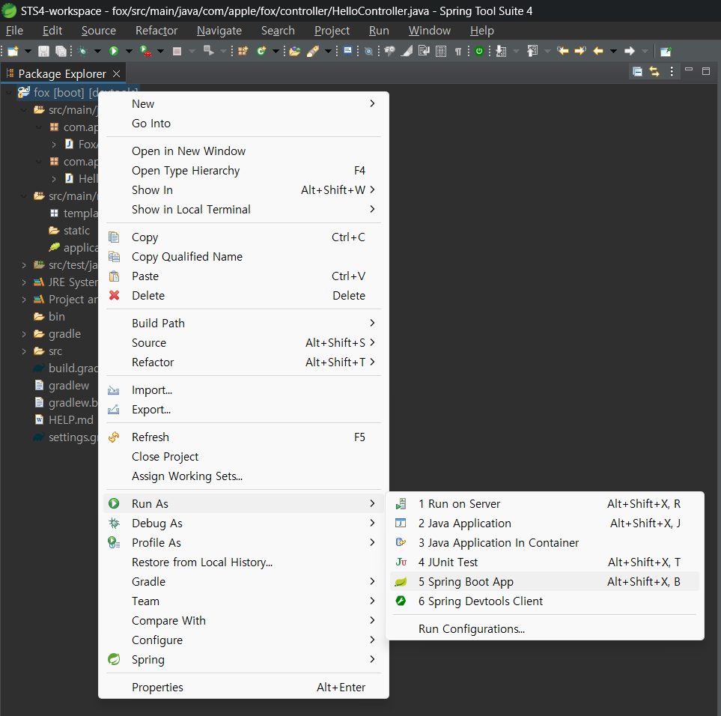Viewport: 721px width, 716px height.
Task: Click the Toggle Word Wrap toolbar icon
Action: coord(424,51)
